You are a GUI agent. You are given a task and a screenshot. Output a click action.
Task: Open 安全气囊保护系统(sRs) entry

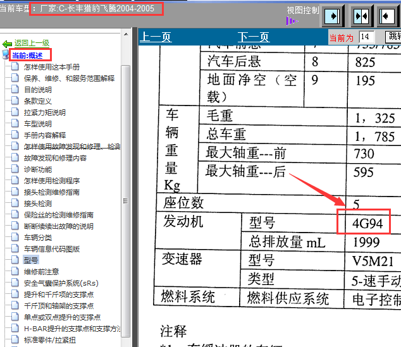coord(61,283)
